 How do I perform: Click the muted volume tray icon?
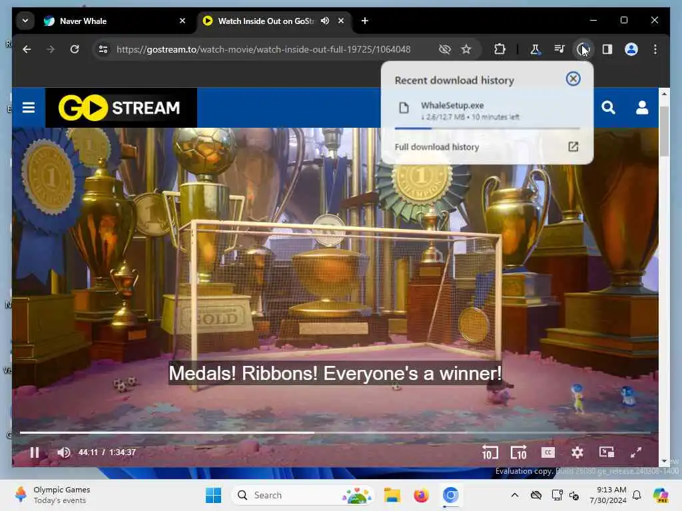point(574,495)
